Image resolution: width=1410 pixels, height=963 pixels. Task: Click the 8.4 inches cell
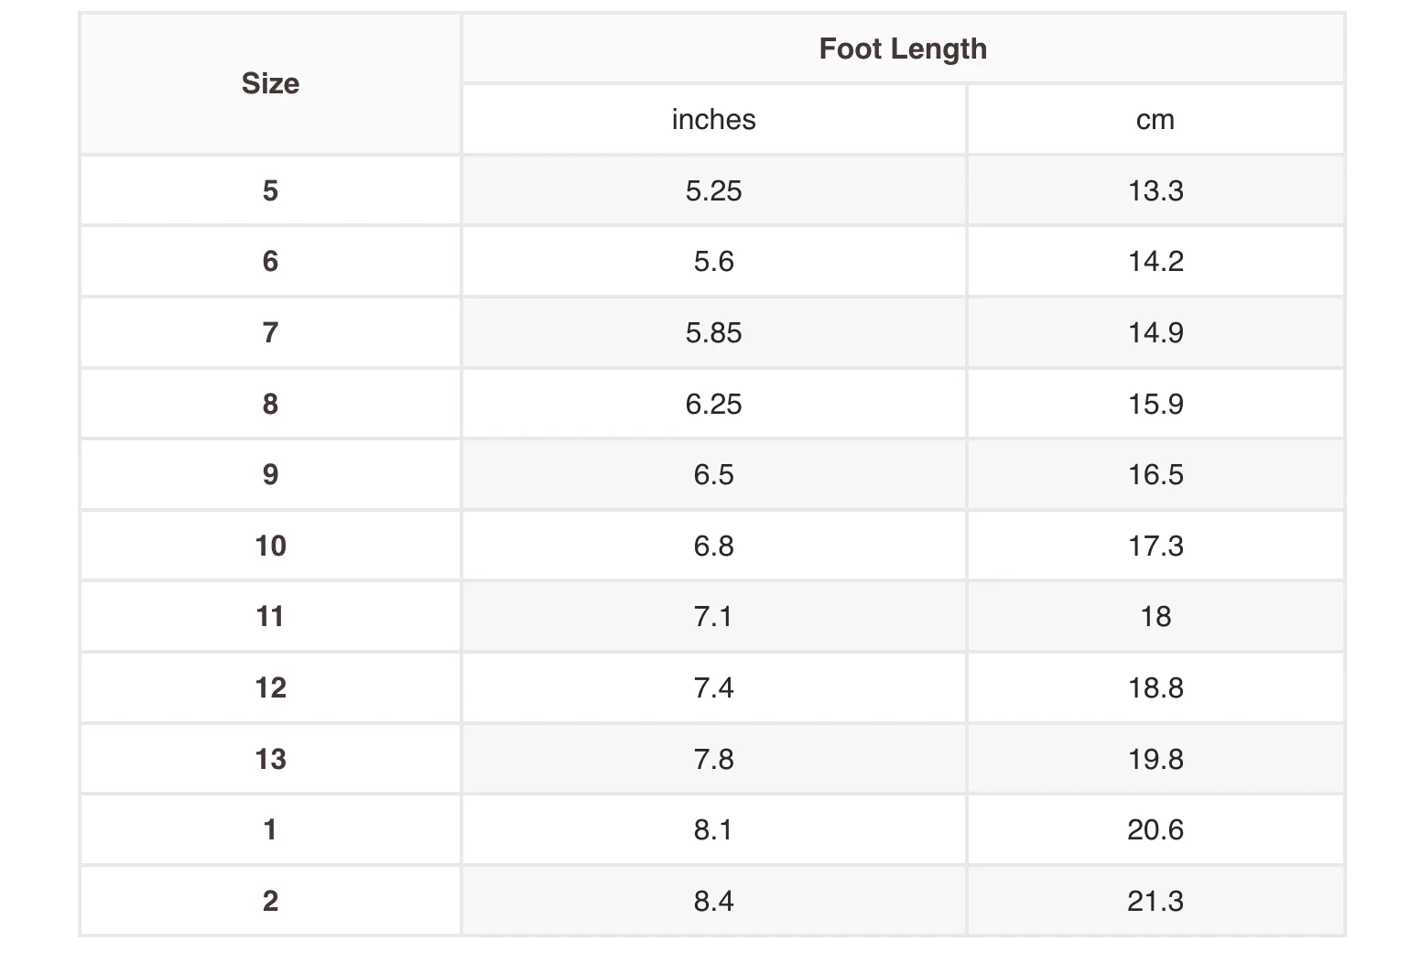(x=714, y=901)
